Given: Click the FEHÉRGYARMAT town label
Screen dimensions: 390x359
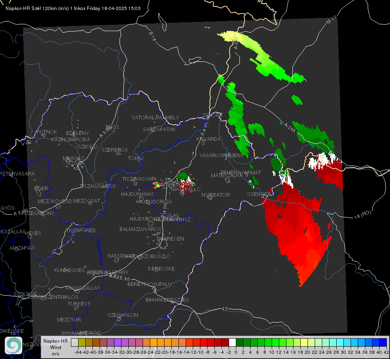Looking at the screenshot, I should [241, 172].
